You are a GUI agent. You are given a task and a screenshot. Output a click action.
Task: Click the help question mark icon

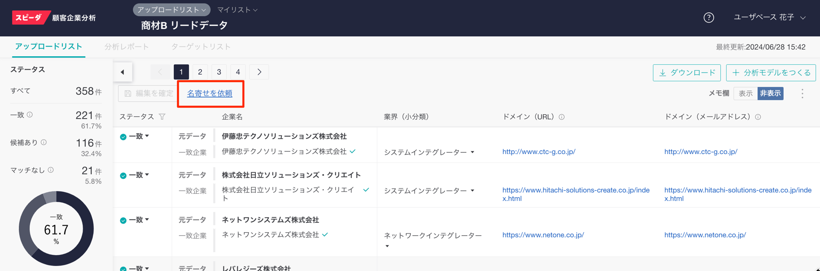point(709,17)
